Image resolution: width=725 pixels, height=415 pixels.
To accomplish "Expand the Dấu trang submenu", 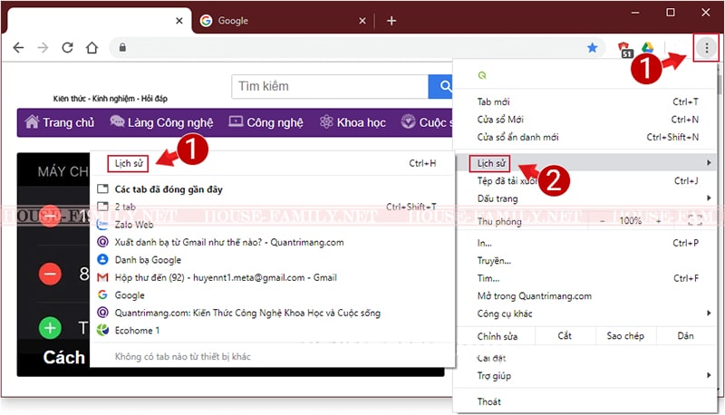I will (587, 198).
